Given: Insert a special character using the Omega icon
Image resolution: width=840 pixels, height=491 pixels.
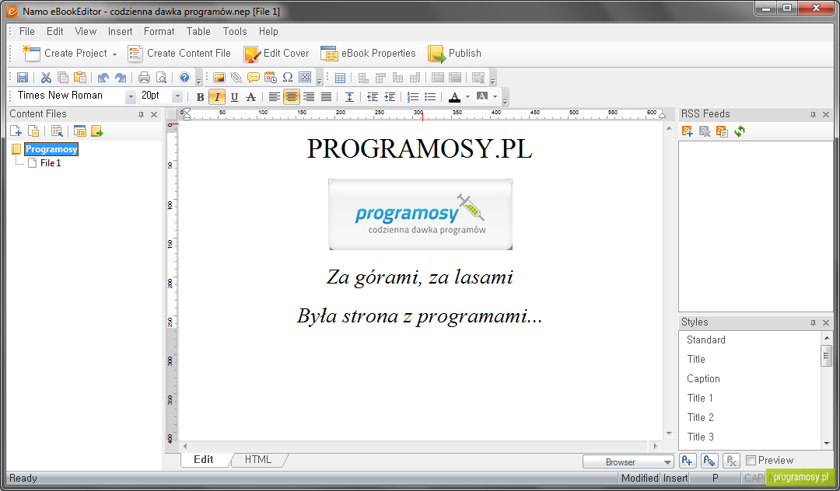Looking at the screenshot, I should pos(288,78).
